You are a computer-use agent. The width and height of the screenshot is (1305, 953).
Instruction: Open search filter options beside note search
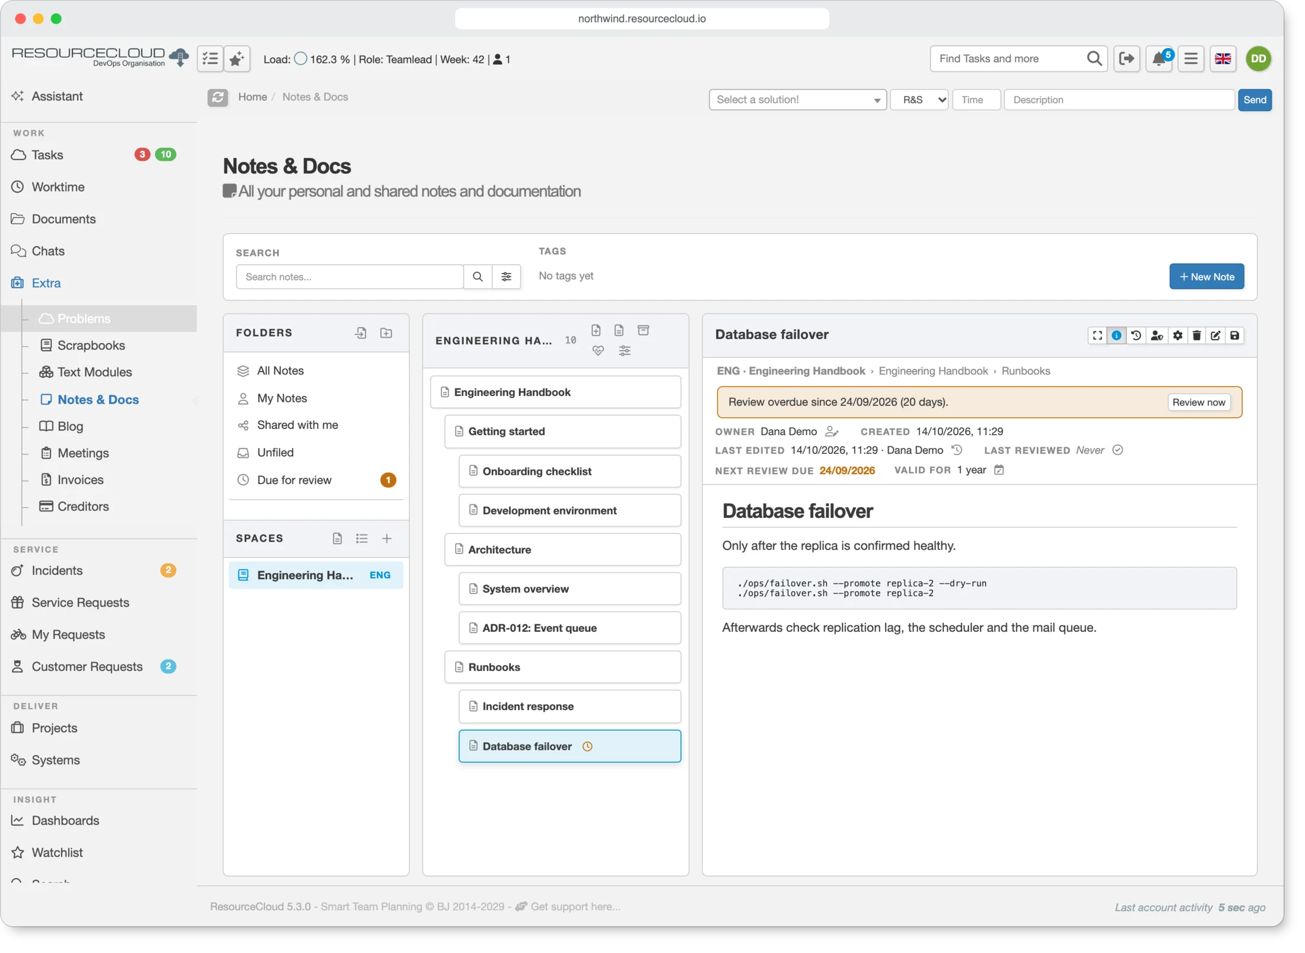click(x=507, y=277)
